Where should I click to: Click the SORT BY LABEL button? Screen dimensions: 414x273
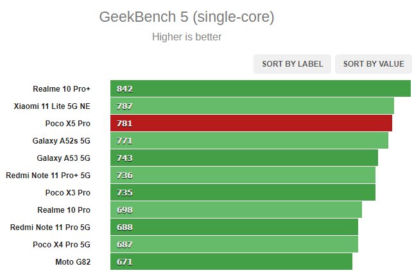(x=292, y=64)
